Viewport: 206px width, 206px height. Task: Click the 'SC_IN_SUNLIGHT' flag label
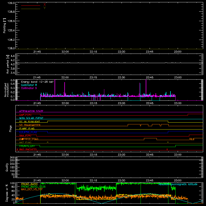(30, 122)
